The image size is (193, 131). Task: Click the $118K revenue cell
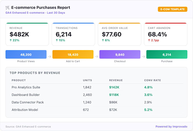114,95
